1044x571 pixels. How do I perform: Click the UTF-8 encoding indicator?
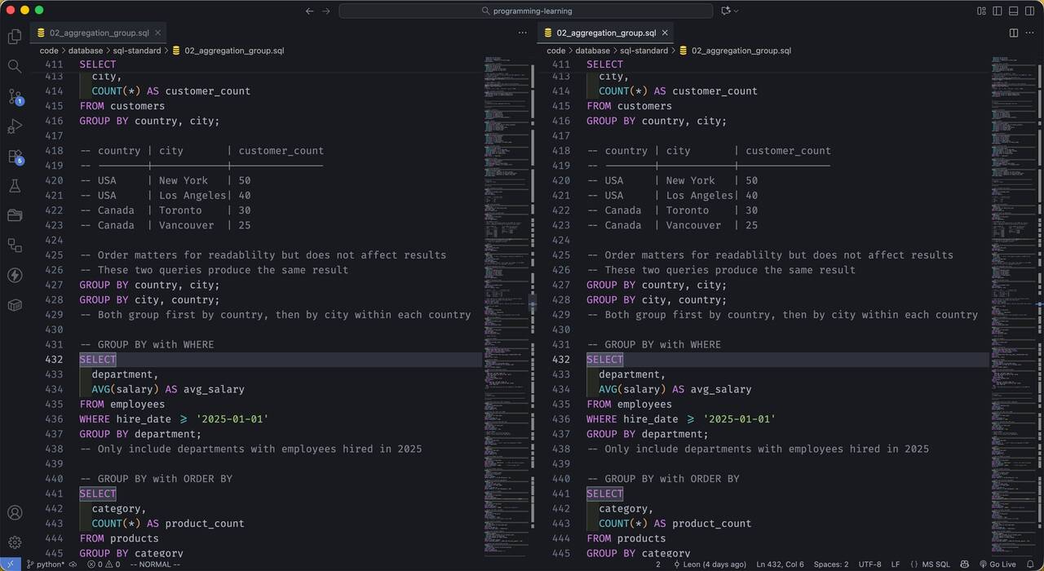869,564
